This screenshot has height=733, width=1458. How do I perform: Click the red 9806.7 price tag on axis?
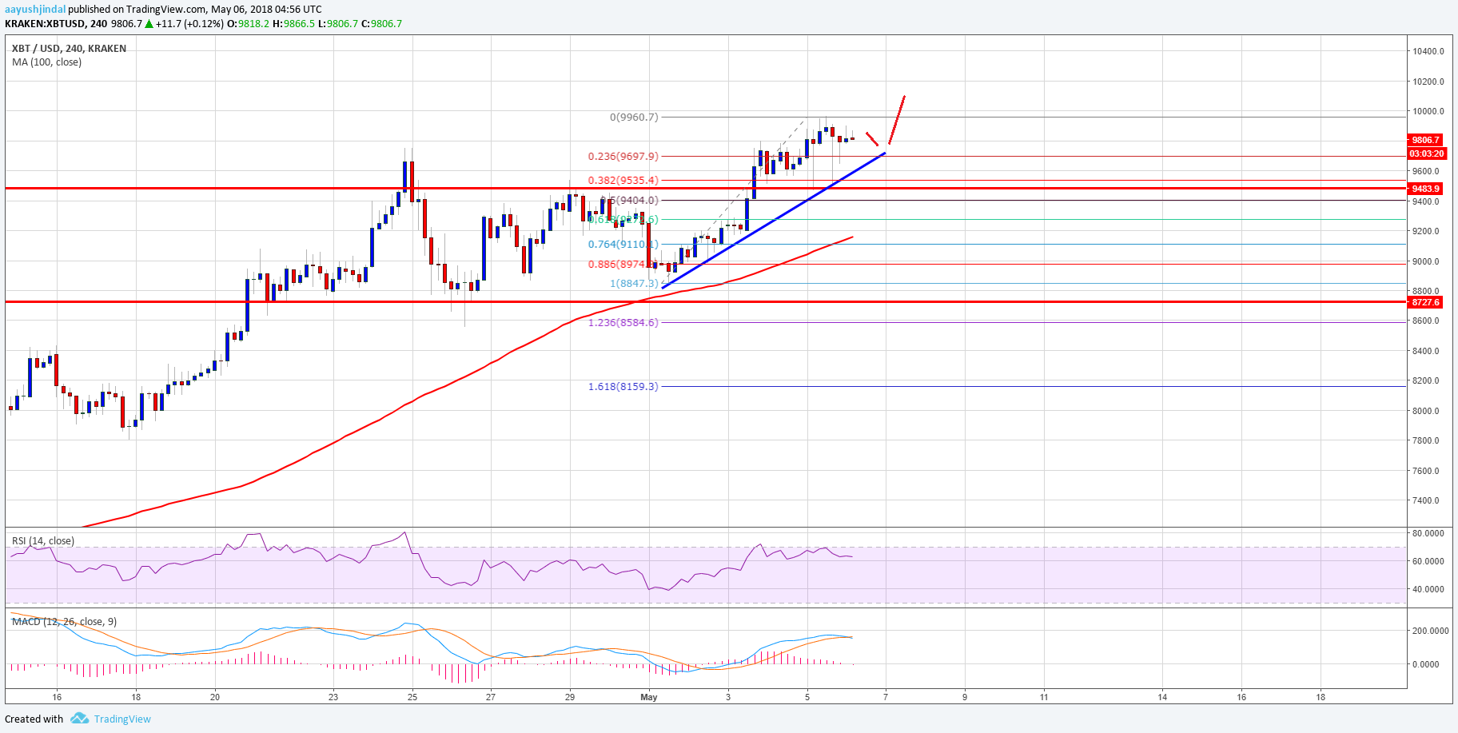click(x=1425, y=139)
